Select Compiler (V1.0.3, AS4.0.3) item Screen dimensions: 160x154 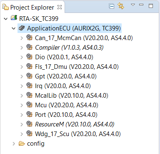pyautogui.click(x=69, y=48)
